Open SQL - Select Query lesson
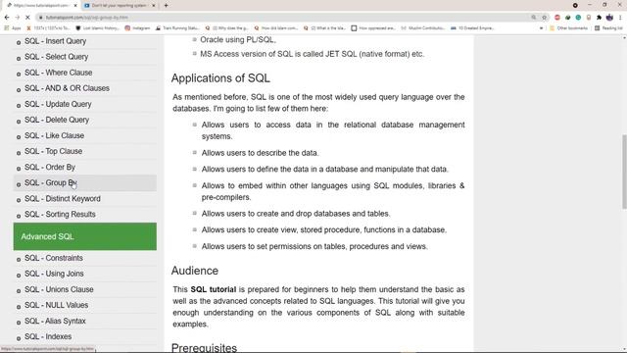This screenshot has height=353, width=627. point(57,57)
